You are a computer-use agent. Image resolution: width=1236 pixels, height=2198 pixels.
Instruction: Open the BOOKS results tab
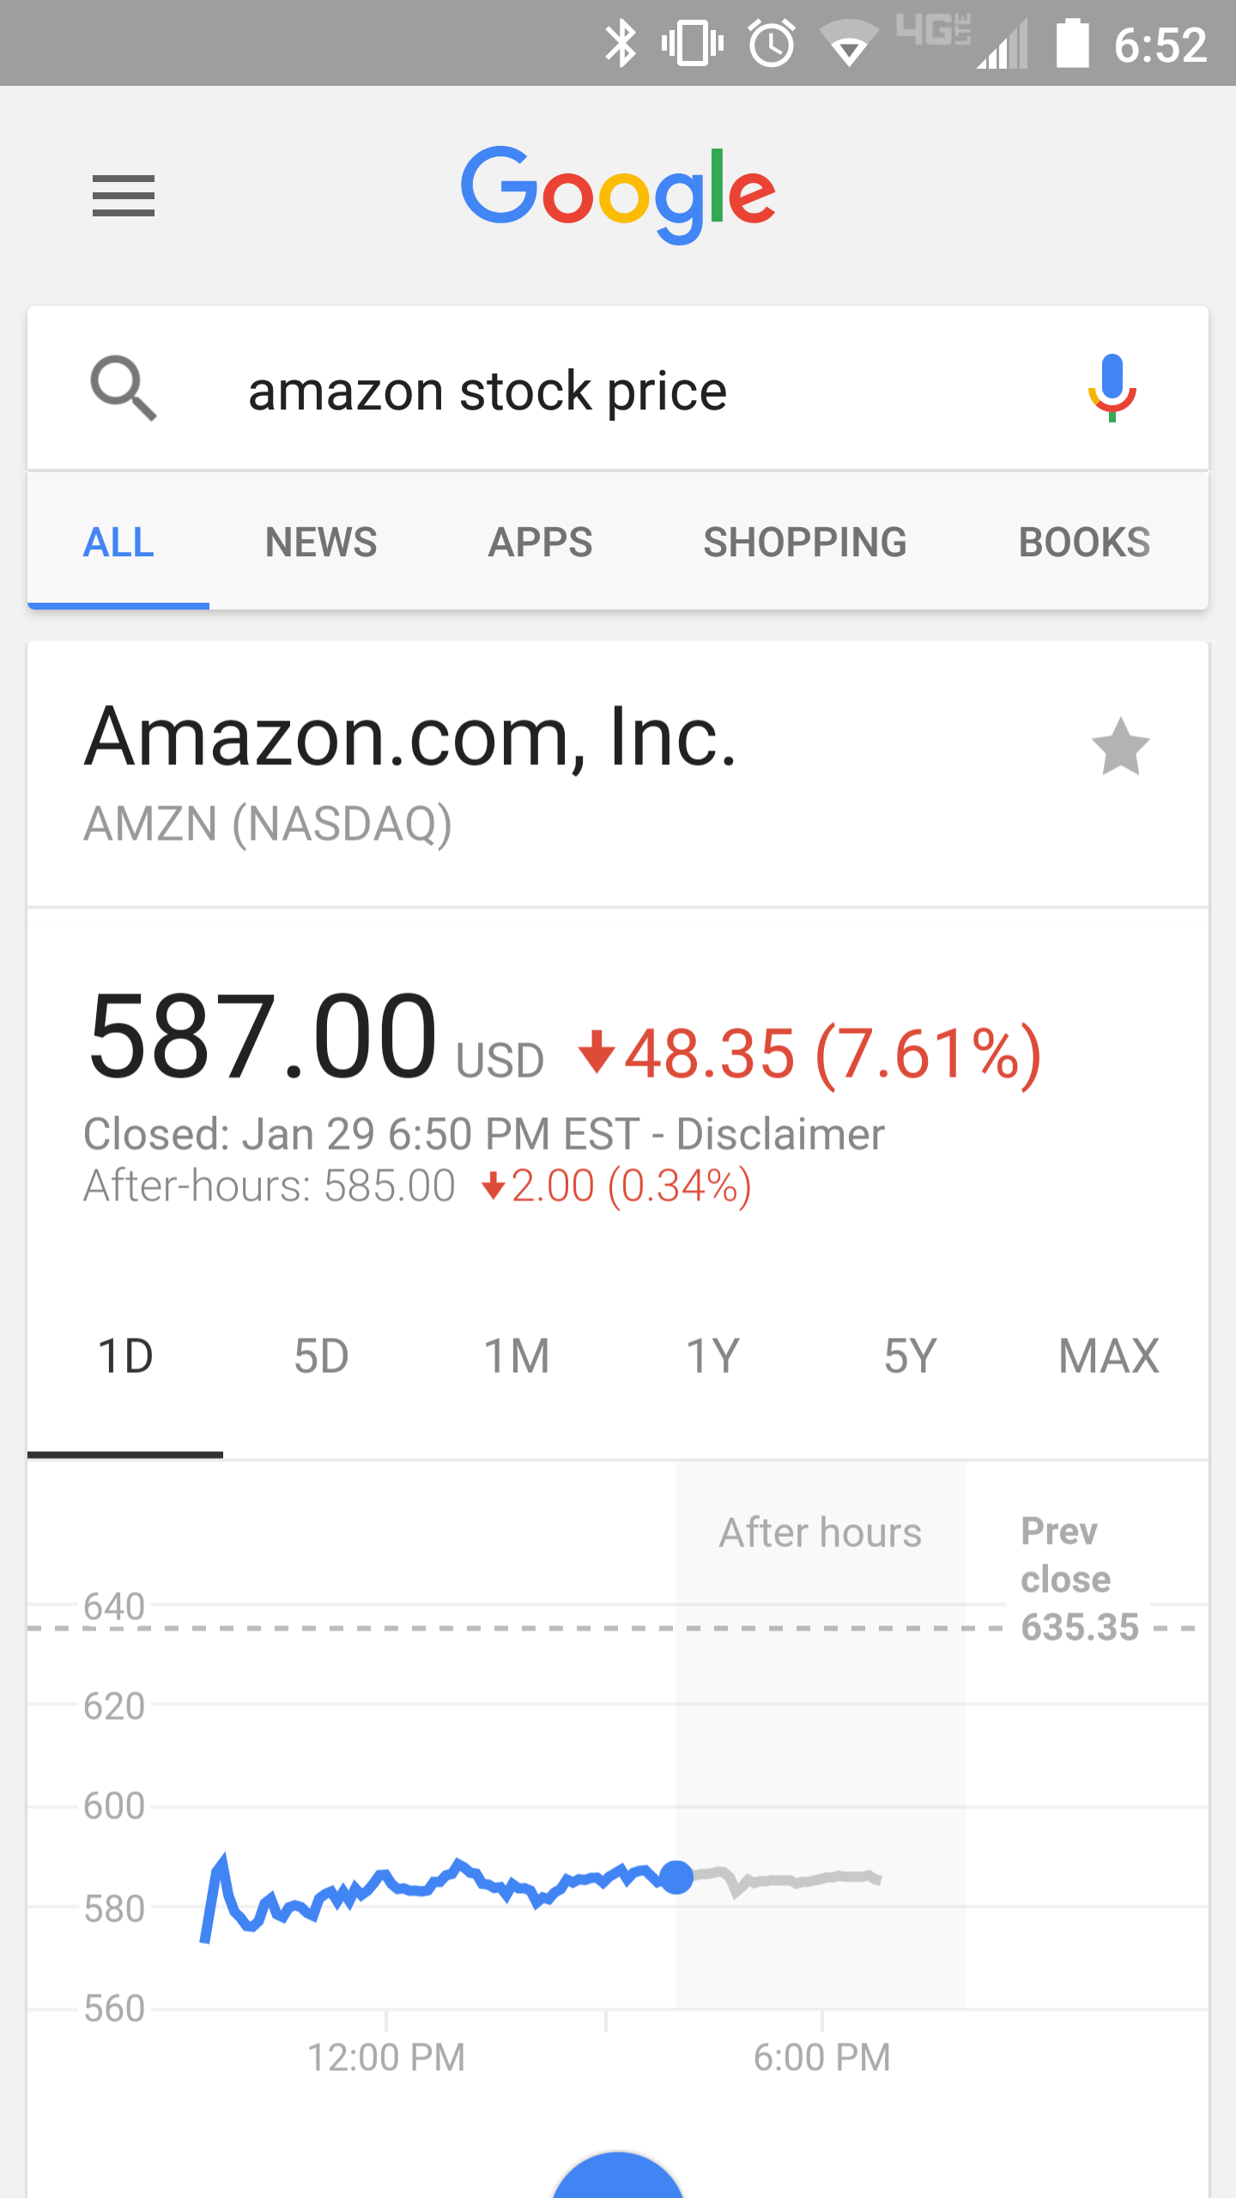tap(1084, 543)
